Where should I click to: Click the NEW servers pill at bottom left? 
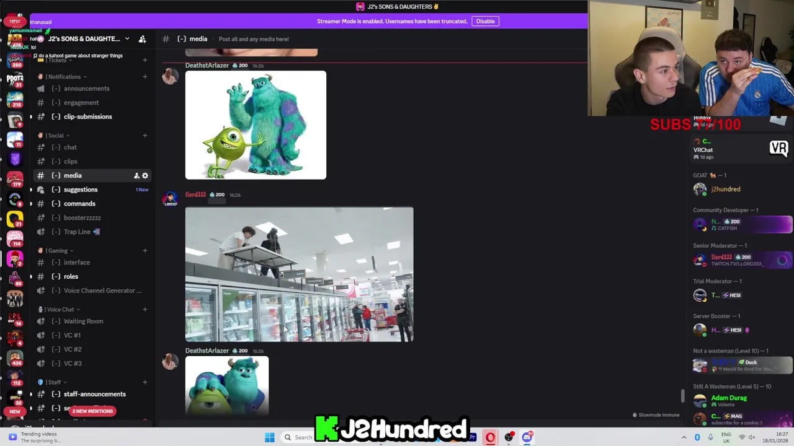(x=15, y=411)
